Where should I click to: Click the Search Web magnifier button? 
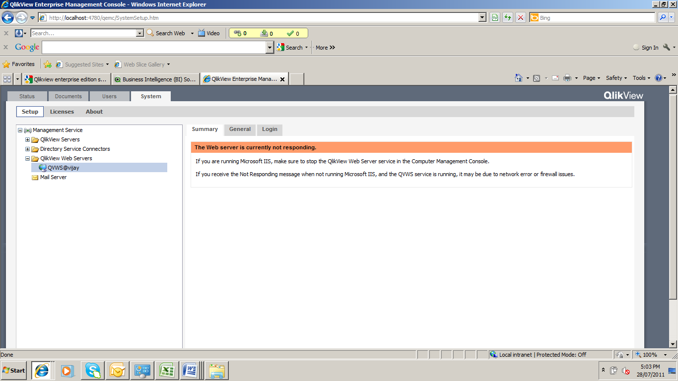[166, 33]
